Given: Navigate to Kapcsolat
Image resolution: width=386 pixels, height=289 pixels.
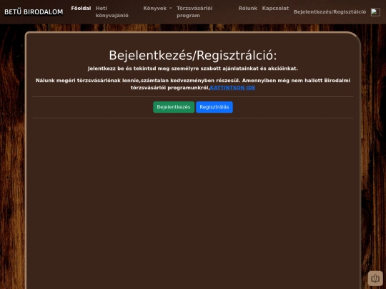Looking at the screenshot, I should point(275,9).
